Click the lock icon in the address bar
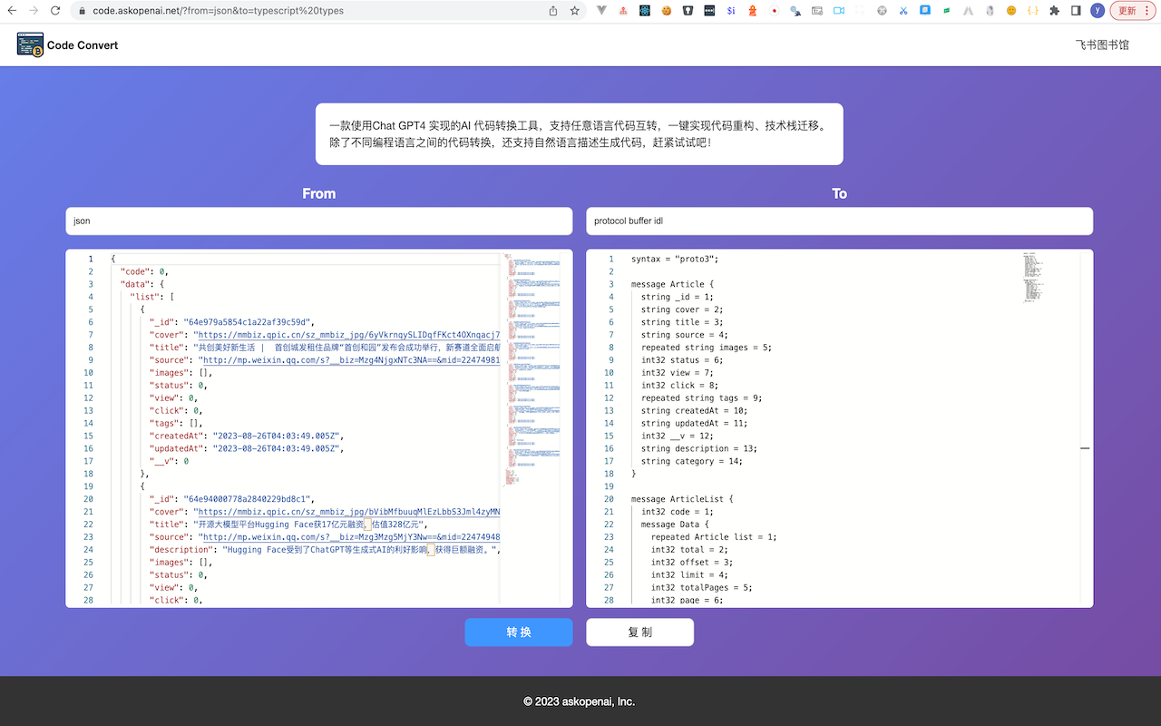This screenshot has width=1161, height=726. 81,11
